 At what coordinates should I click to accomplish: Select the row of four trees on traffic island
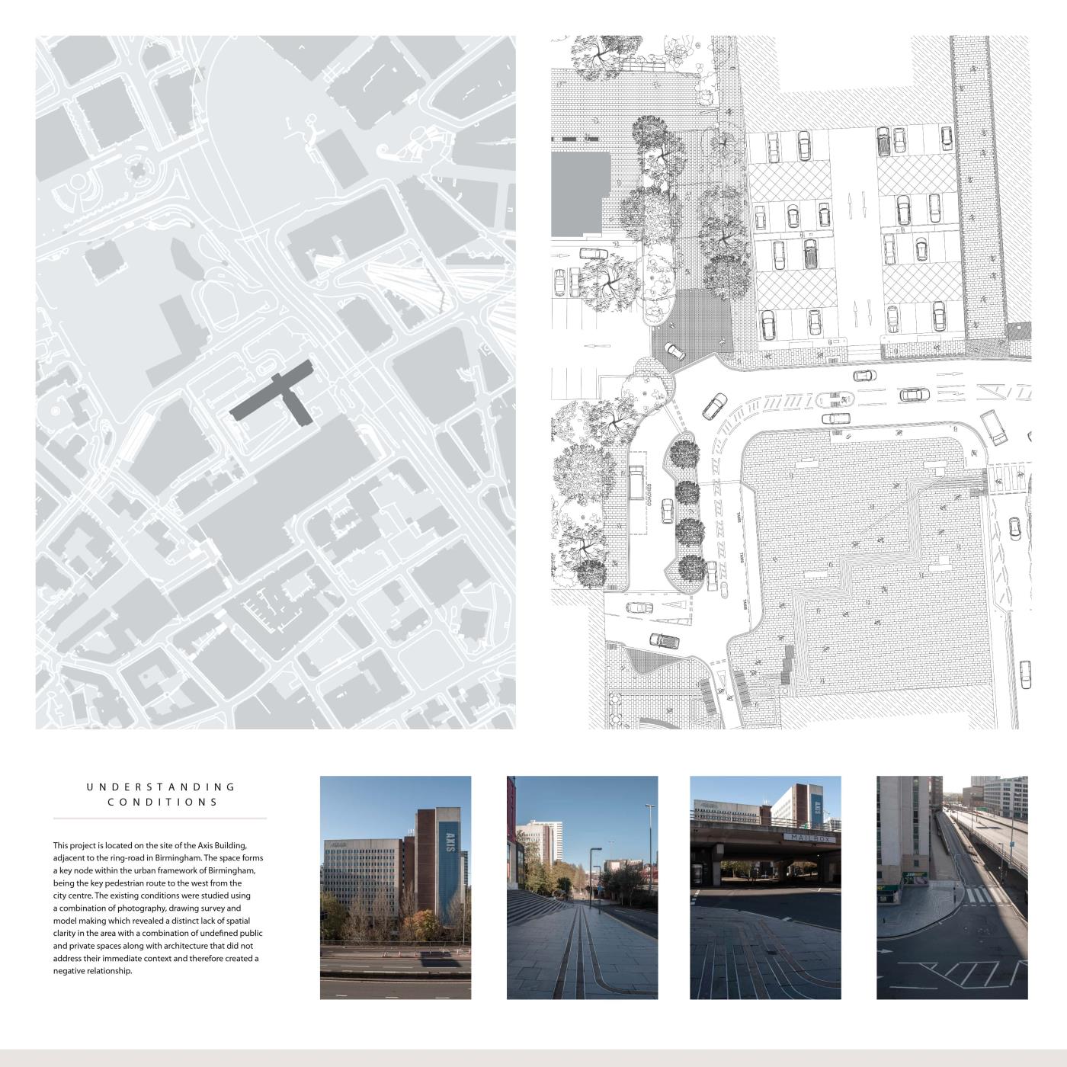click(687, 509)
